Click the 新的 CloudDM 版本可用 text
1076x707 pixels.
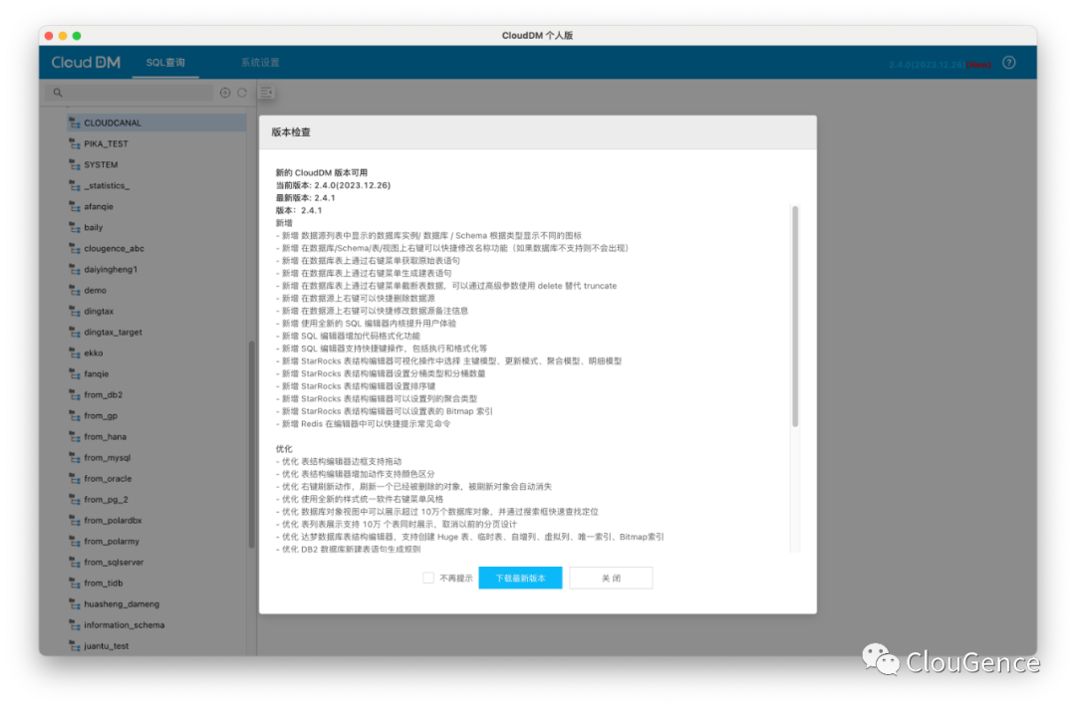pyautogui.click(x=321, y=173)
